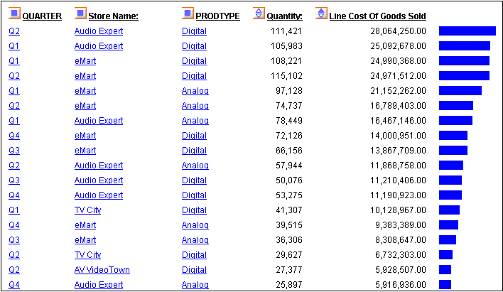This screenshot has height=292, width=503.
Task: Click the square icon beside the QUARTER header
Action: 15,14
